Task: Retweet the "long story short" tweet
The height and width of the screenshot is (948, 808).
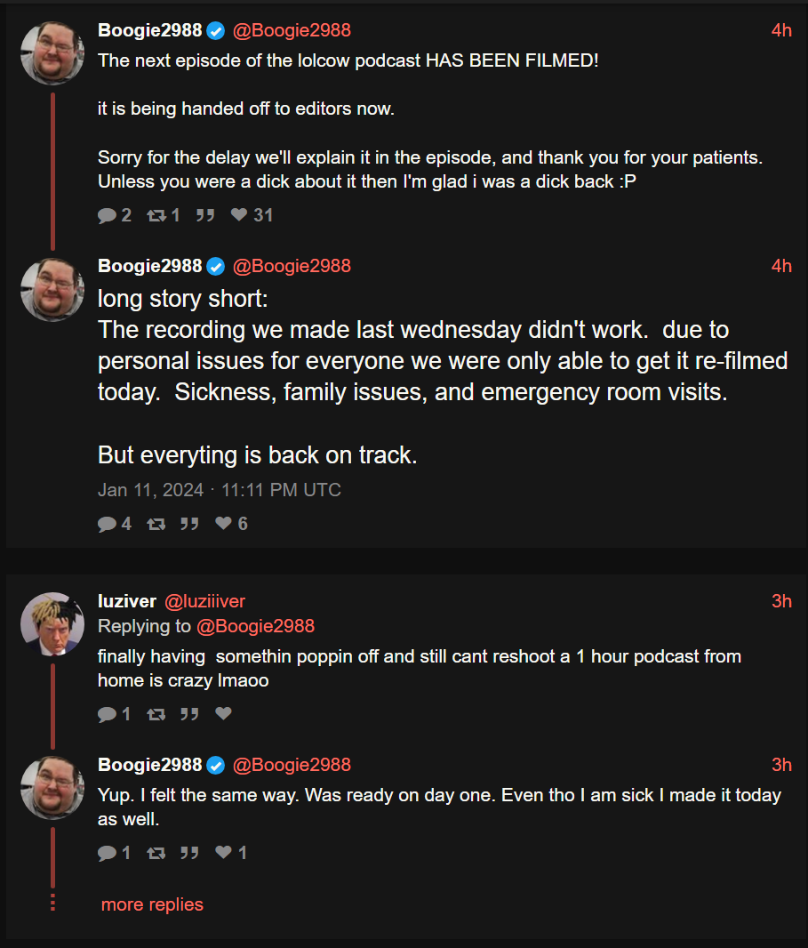Action: pos(156,524)
